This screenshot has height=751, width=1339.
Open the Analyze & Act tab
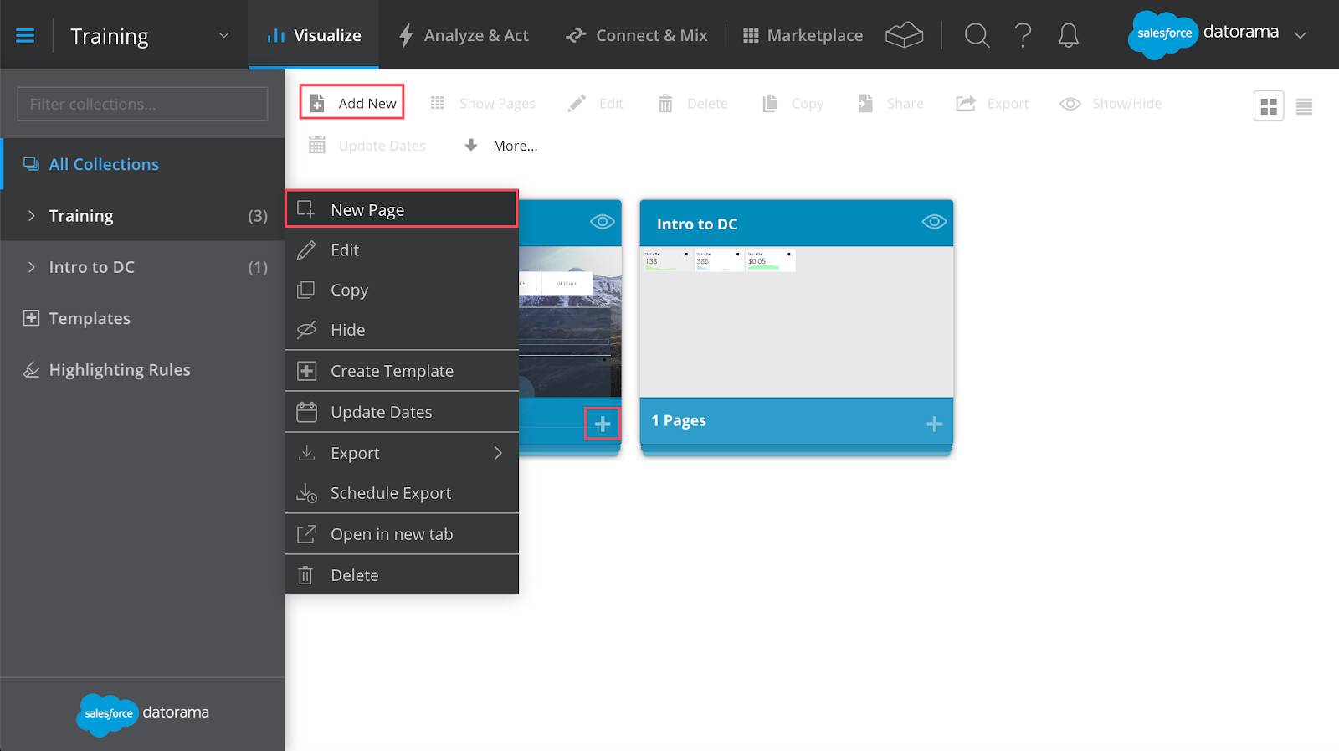tap(464, 35)
